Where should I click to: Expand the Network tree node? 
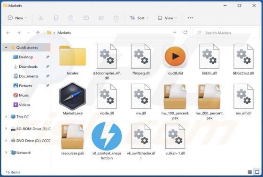click(x=6, y=153)
